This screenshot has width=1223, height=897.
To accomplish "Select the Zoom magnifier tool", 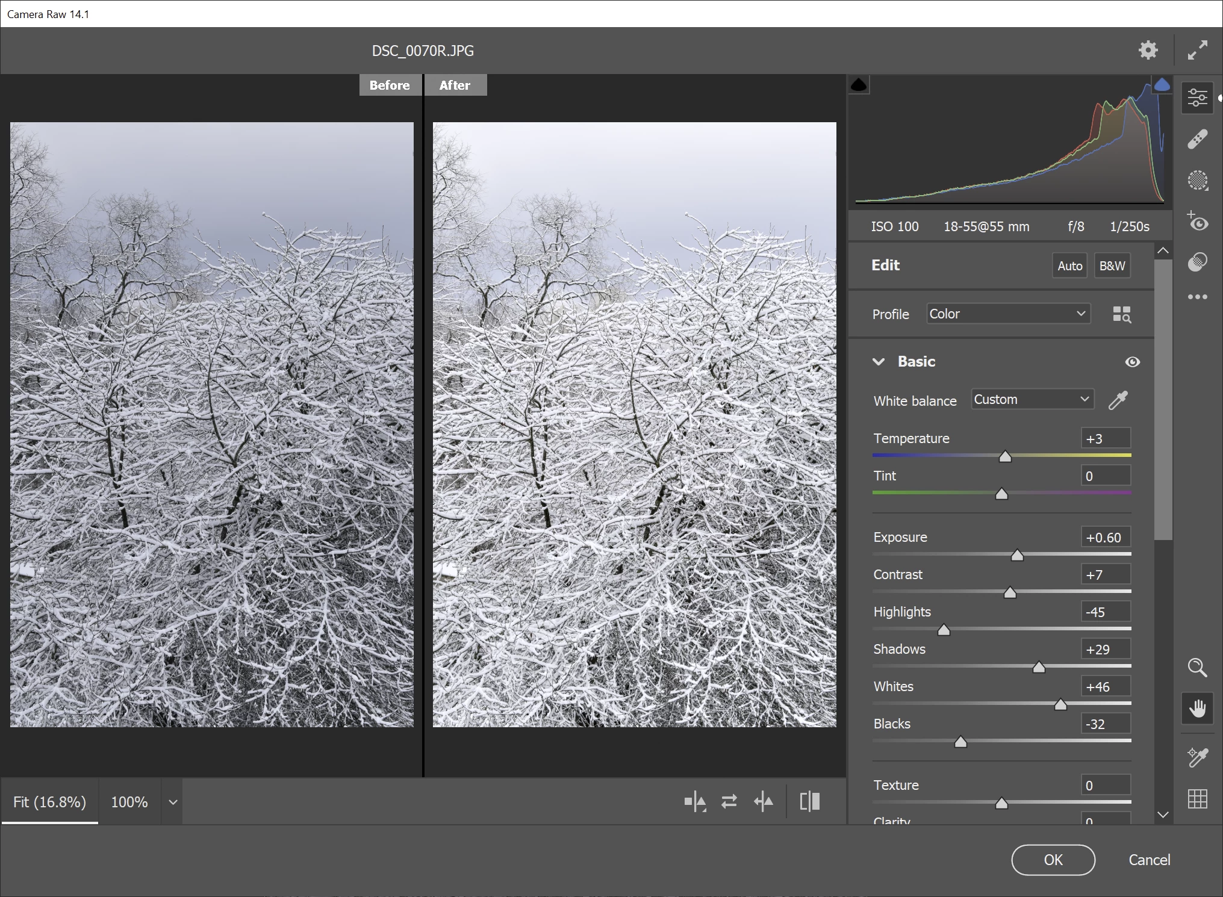I will click(x=1197, y=667).
